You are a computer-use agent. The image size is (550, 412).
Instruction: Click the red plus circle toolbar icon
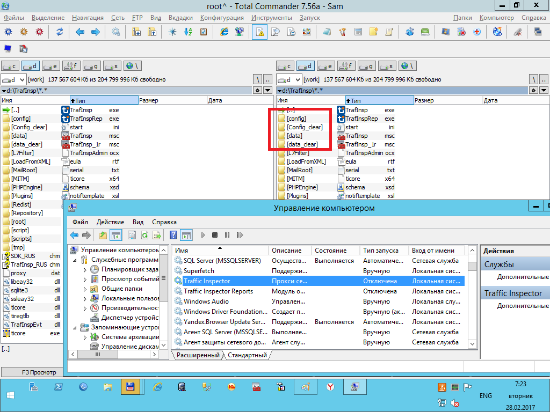point(477,32)
